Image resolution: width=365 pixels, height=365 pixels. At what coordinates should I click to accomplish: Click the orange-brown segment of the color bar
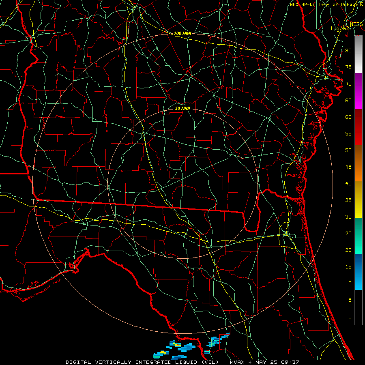pos(358,163)
